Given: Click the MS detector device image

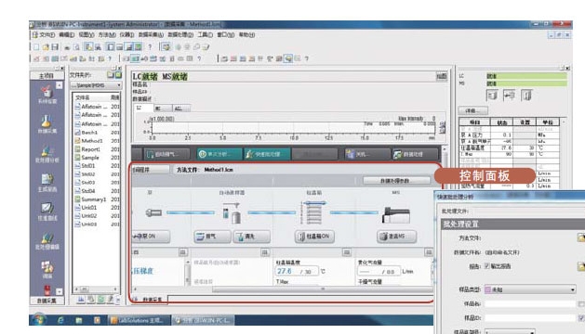Looking at the screenshot, I should click(x=396, y=215).
